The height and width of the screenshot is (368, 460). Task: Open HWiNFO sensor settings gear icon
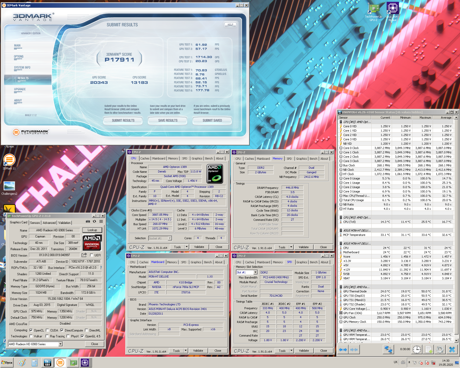[440, 350]
